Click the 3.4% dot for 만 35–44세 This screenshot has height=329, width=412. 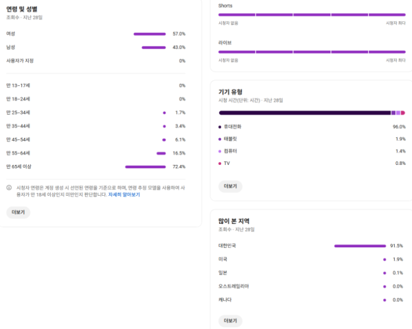point(165,126)
